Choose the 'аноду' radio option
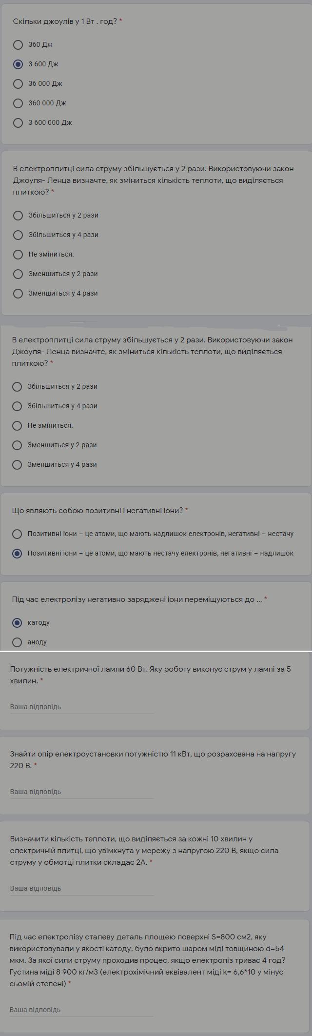 [17, 642]
